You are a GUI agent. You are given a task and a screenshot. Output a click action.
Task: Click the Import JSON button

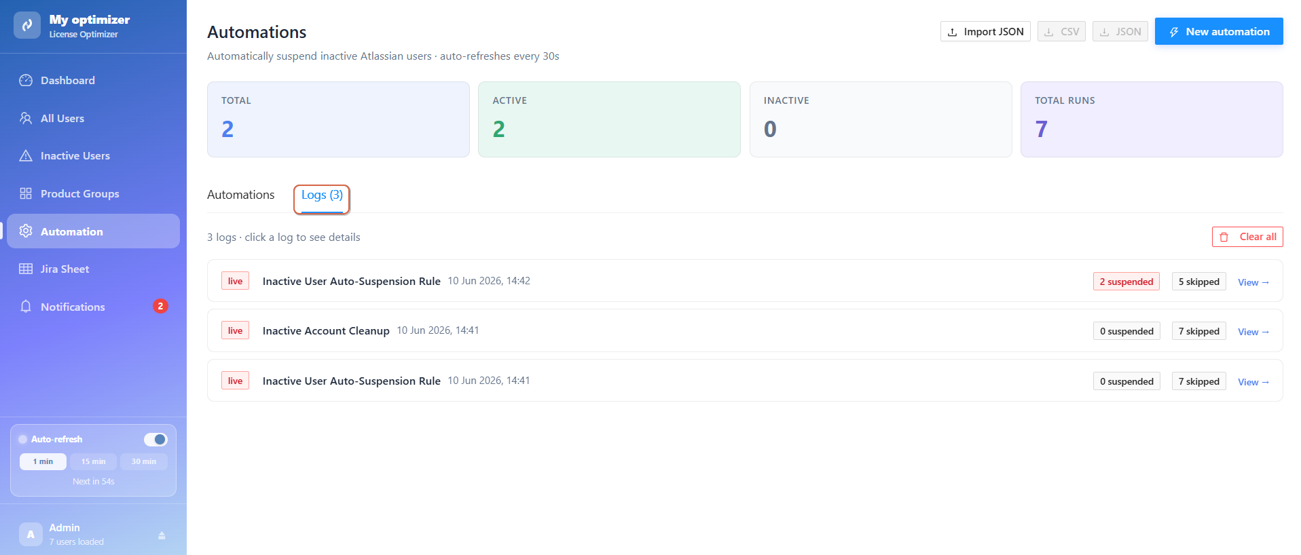985,32
